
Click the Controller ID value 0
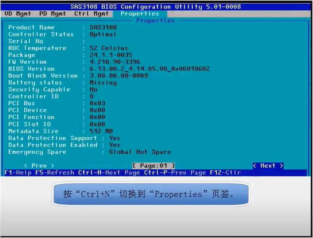pos(91,97)
